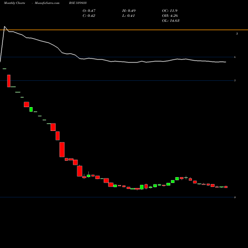
Task: Select the close value "C: 0.42"
Action: pyautogui.click(x=89, y=16)
